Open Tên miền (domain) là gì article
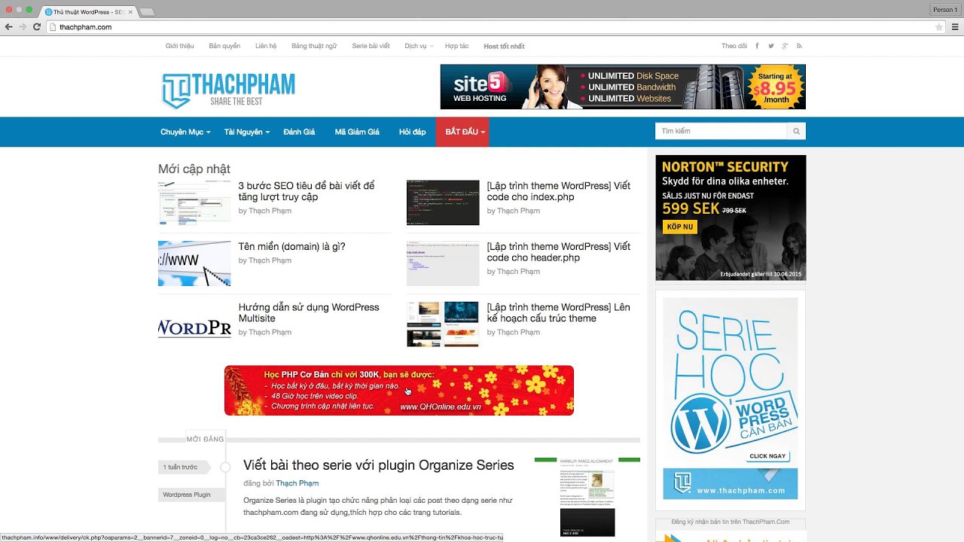 click(292, 246)
